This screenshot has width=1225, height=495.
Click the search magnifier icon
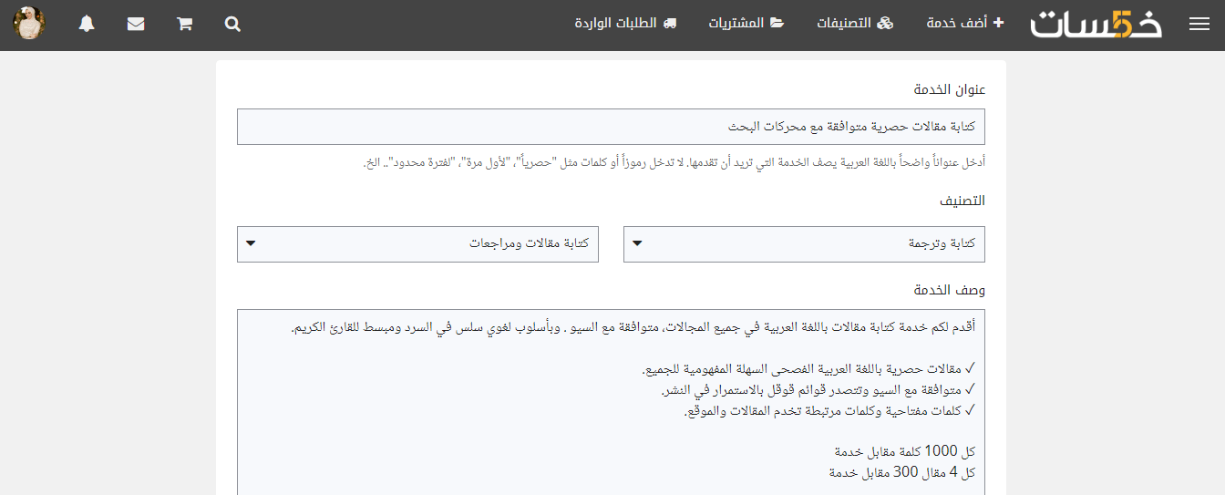pos(232,25)
